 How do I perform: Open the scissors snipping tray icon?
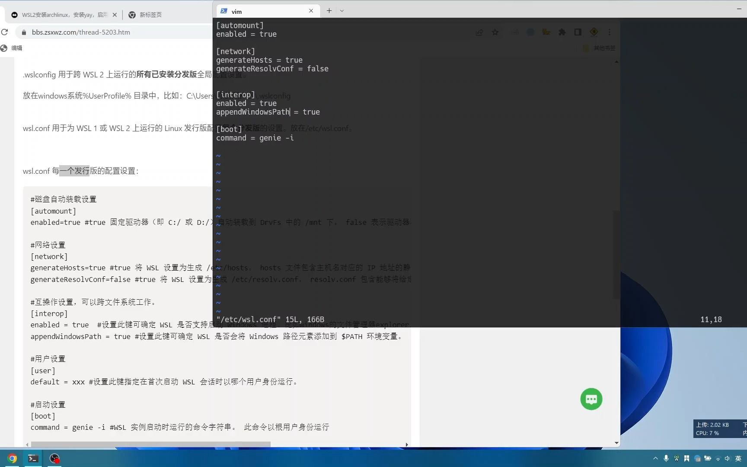coord(677,458)
